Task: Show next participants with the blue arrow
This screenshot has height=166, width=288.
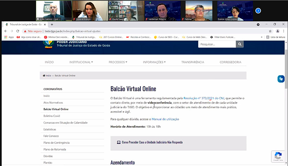Action: tap(258, 11)
